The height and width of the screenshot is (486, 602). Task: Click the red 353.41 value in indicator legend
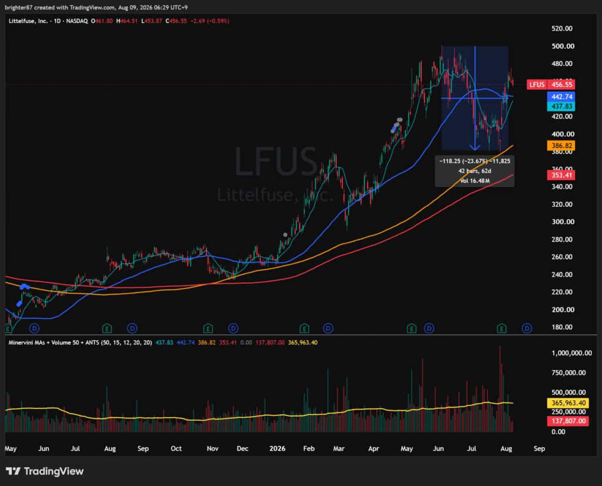(228, 343)
